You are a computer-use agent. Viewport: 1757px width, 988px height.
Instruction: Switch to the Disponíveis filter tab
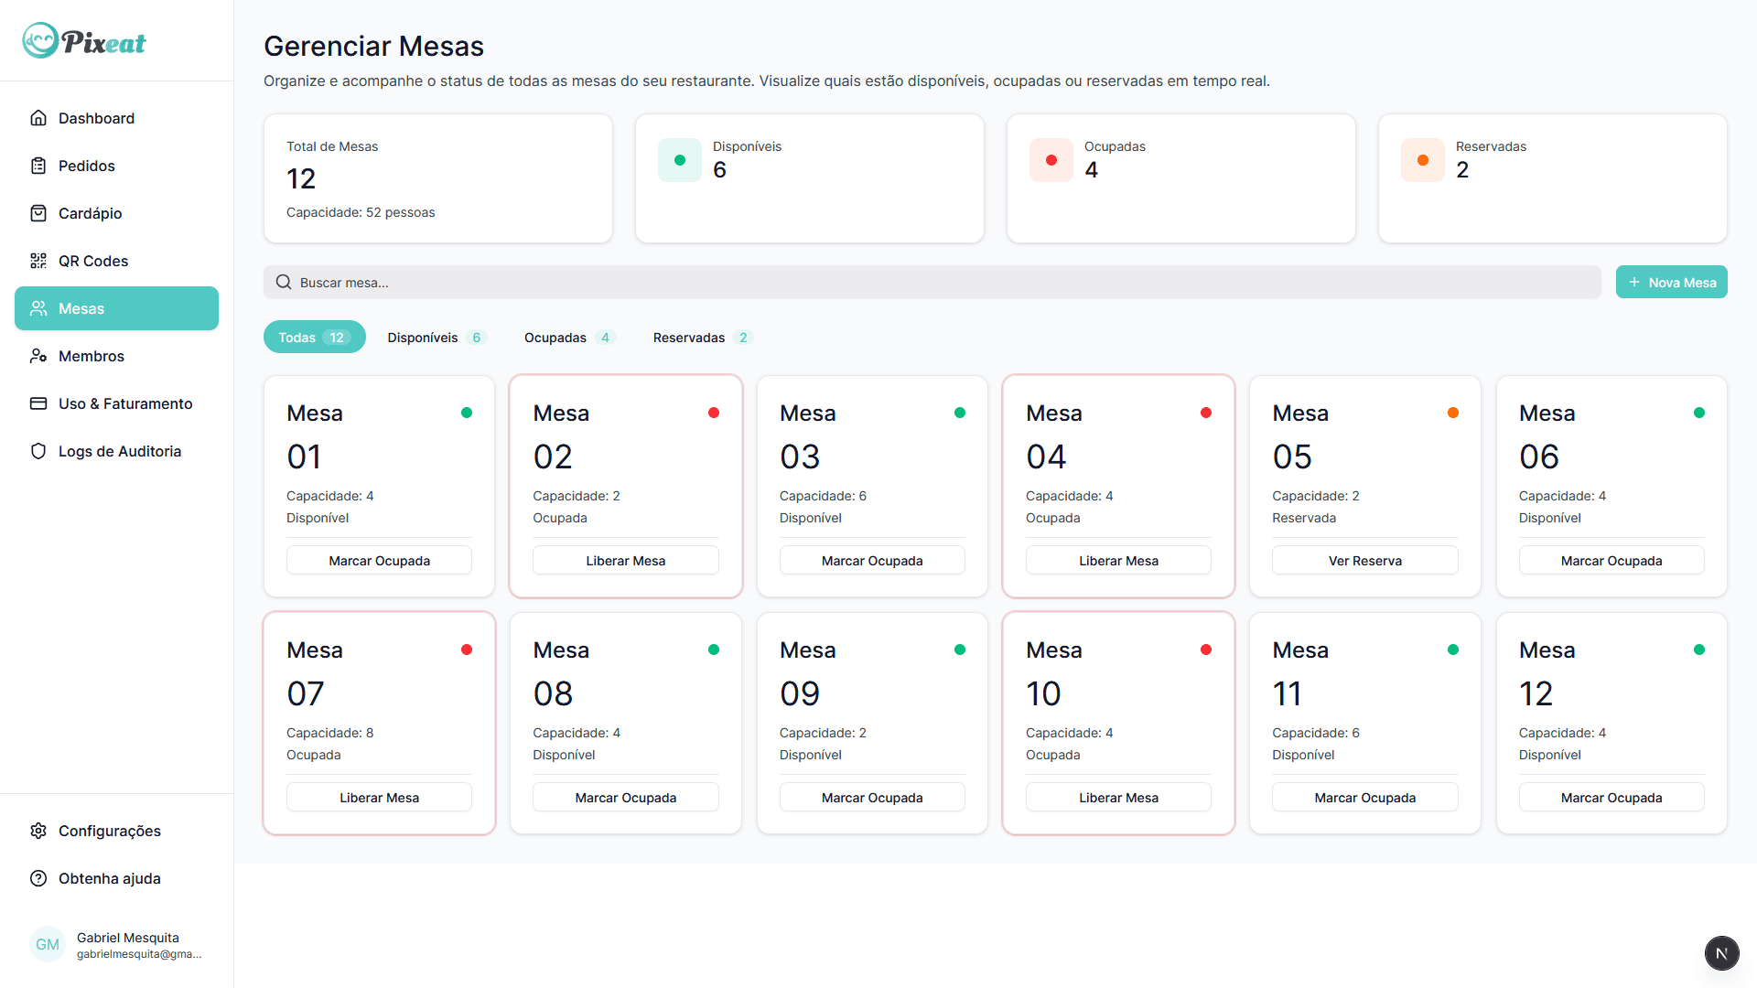[436, 338]
